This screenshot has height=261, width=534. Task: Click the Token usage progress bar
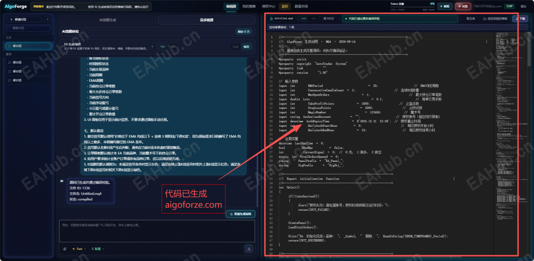[x=413, y=7]
